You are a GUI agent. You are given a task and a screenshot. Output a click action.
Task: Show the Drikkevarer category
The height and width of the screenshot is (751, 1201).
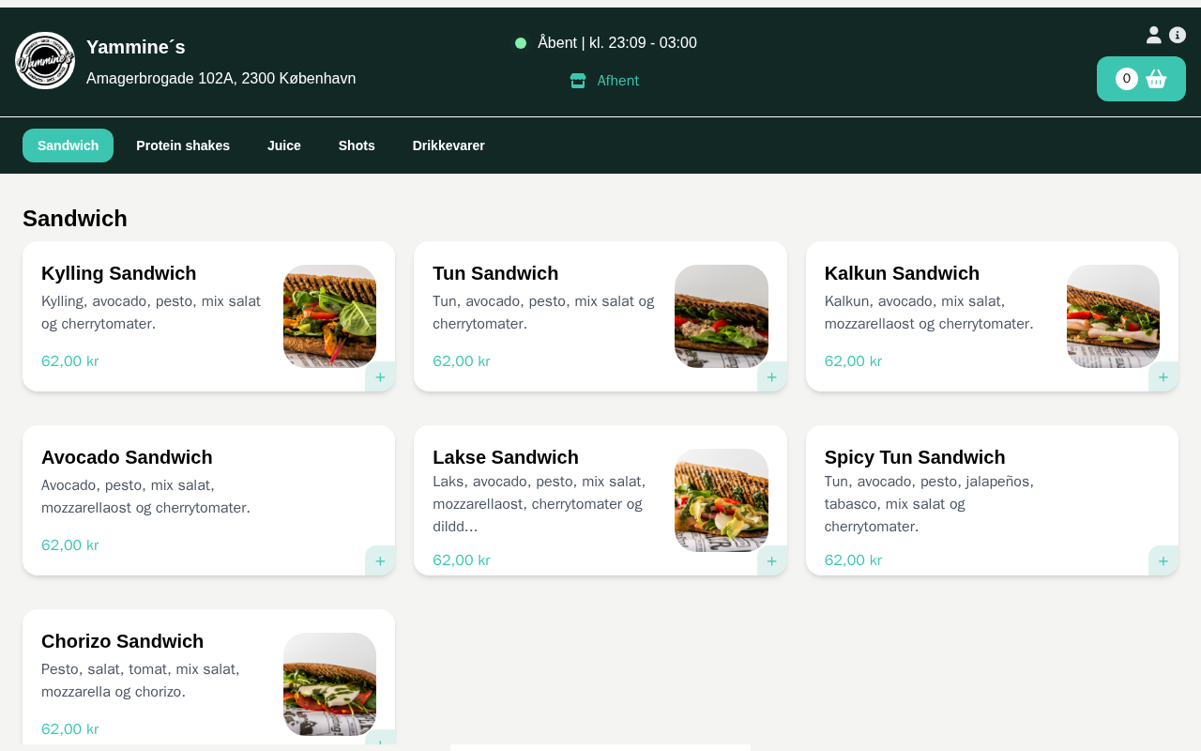click(448, 146)
